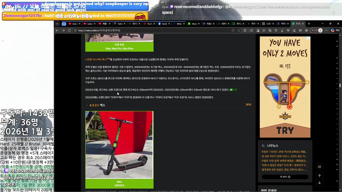Open the 나인봇 킥스쿠터 맥스 link
This screenshot has width=342, height=192.
click(x=96, y=59)
